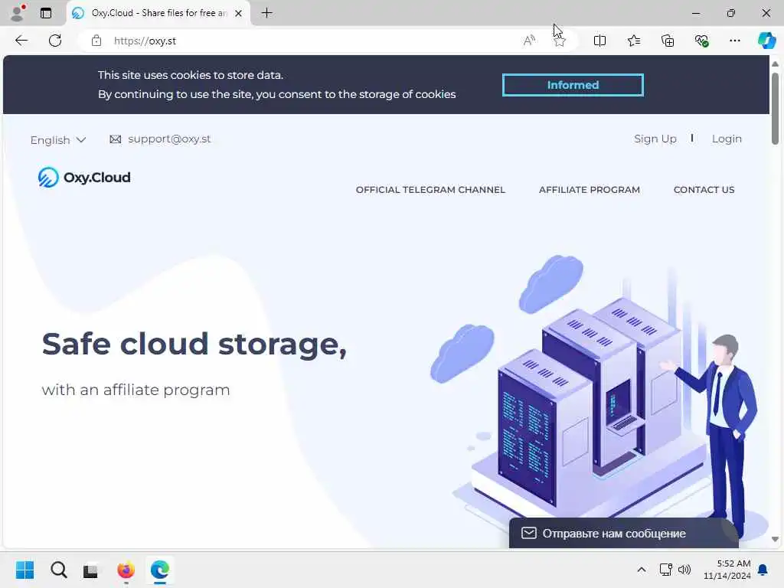Screen dimensions: 784x588
Task: Go back with the browser back arrow
Action: point(21,41)
